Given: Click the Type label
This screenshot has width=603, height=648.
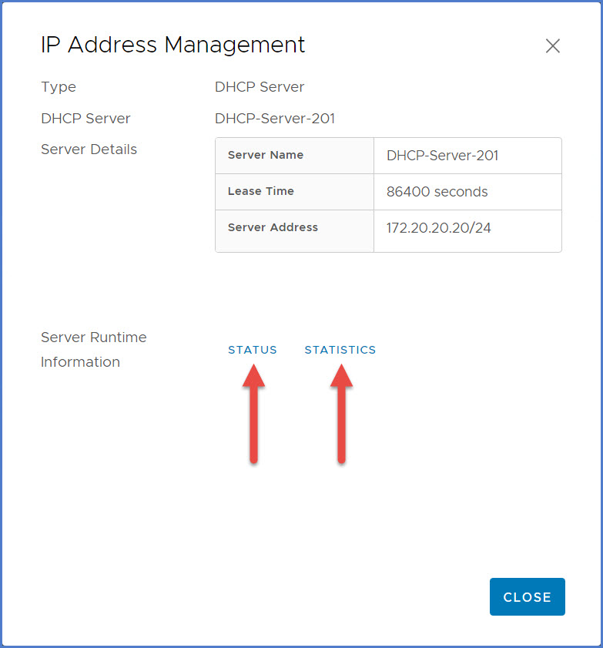Looking at the screenshot, I should 58,87.
